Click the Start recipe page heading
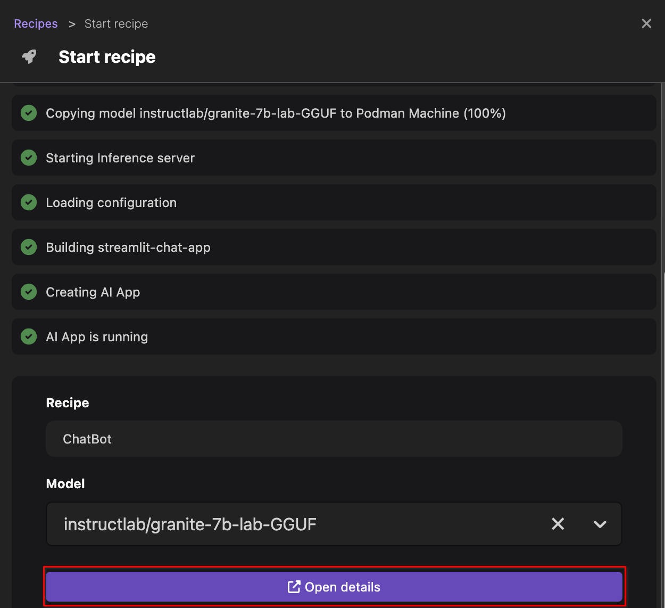The width and height of the screenshot is (665, 608). point(107,57)
